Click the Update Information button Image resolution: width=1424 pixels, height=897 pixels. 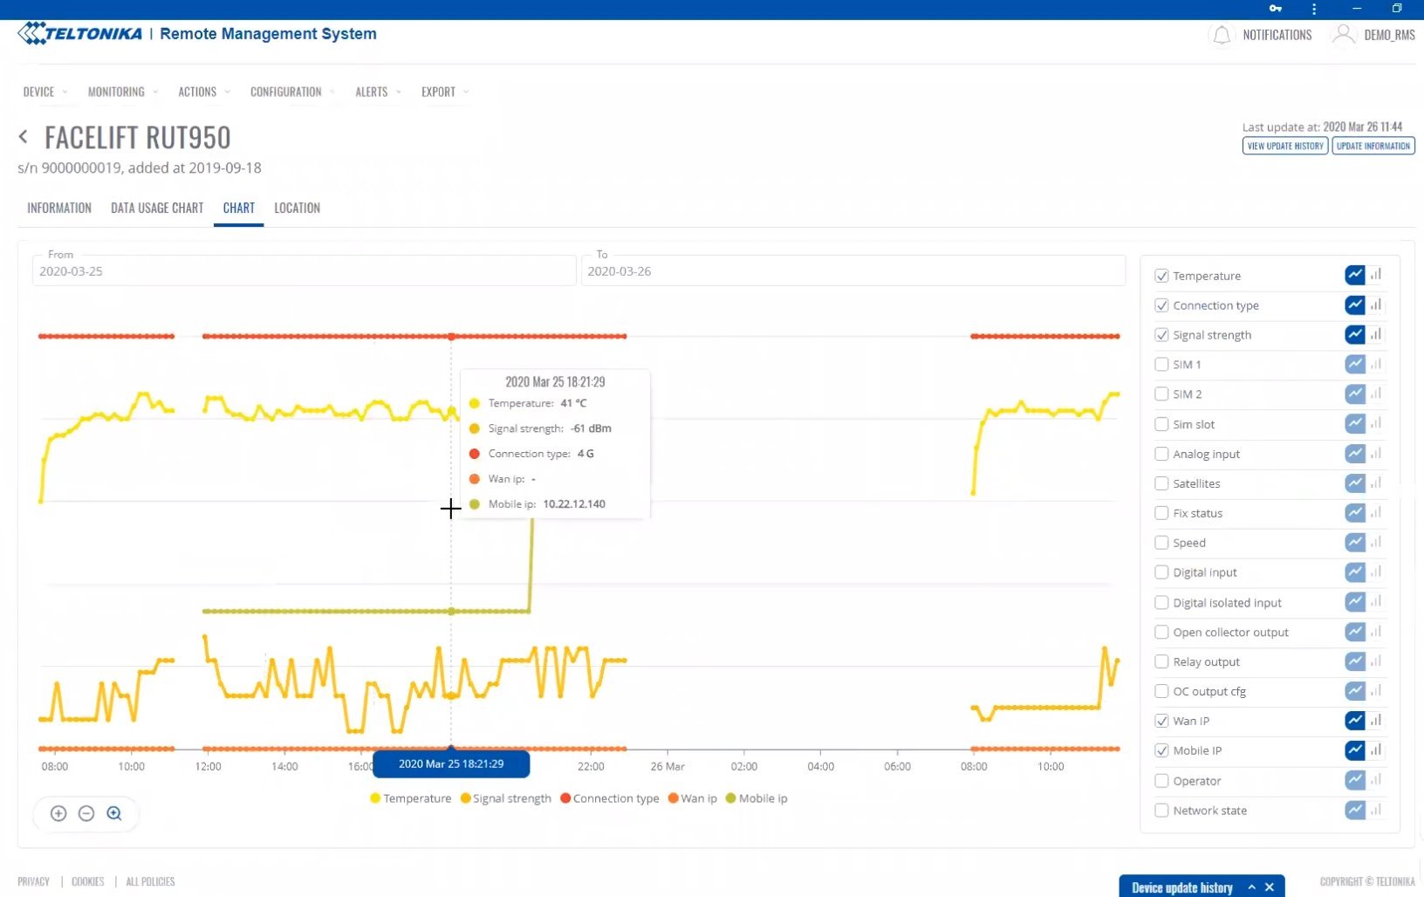pos(1373,146)
